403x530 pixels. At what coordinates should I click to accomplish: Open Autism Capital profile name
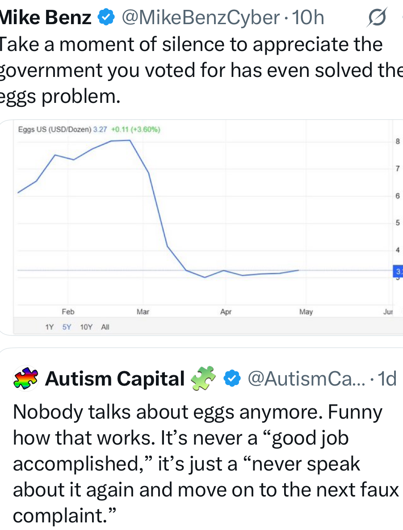coord(115,379)
